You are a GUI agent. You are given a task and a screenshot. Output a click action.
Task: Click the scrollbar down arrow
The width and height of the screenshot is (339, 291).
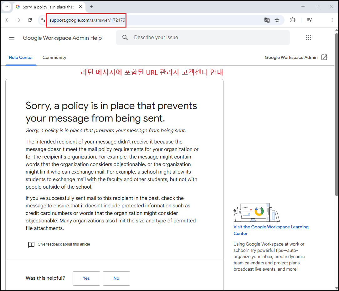(x=336, y=288)
